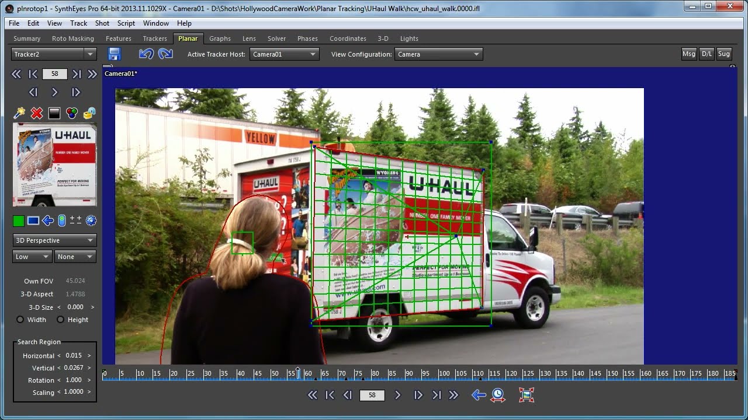
Task: Decrease Vertical search region value
Action: tap(58, 368)
